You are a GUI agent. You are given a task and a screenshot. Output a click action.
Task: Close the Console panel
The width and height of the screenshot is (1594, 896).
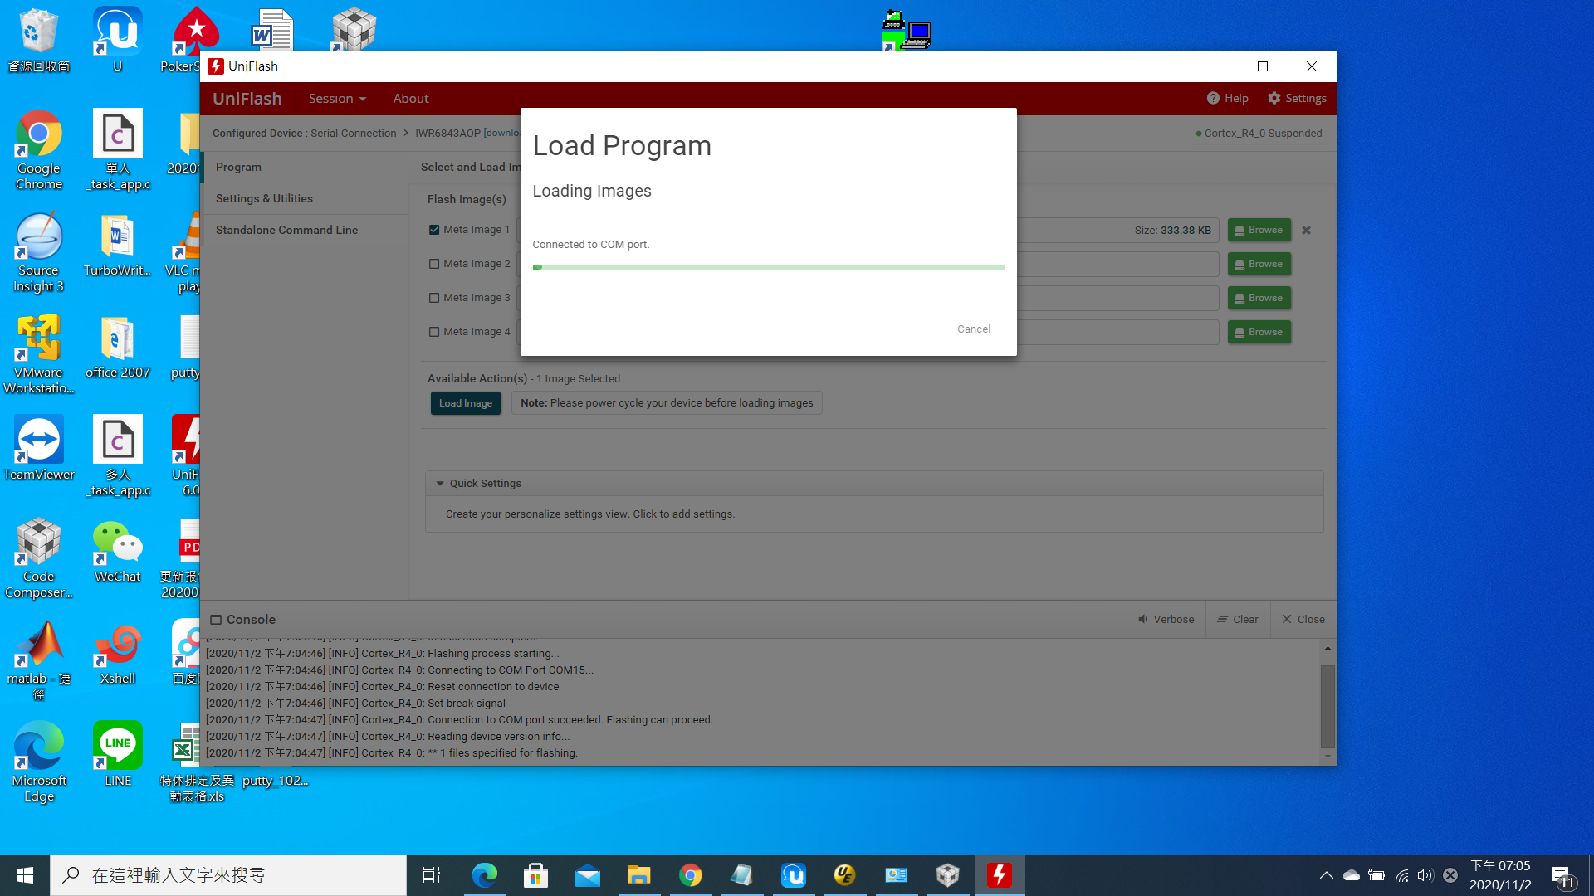tap(1303, 620)
